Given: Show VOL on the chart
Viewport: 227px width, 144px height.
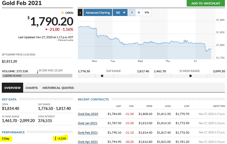Looking at the screenshot, I should pos(147,12).
